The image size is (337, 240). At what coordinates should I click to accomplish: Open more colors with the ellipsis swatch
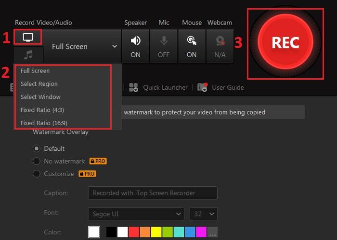(212, 232)
